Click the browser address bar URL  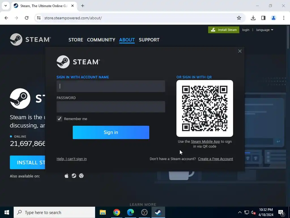73,18
